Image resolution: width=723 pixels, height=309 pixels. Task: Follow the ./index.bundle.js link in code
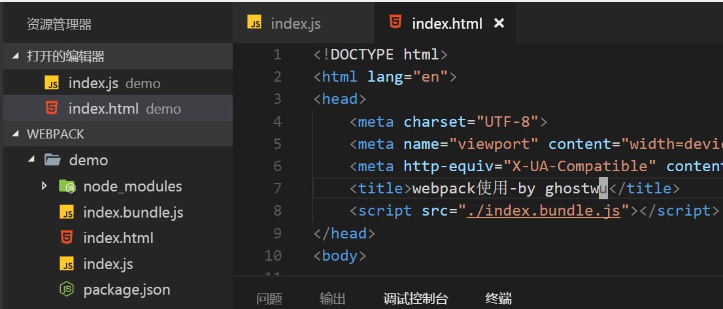point(543,210)
